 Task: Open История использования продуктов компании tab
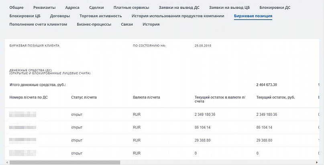click(x=178, y=16)
